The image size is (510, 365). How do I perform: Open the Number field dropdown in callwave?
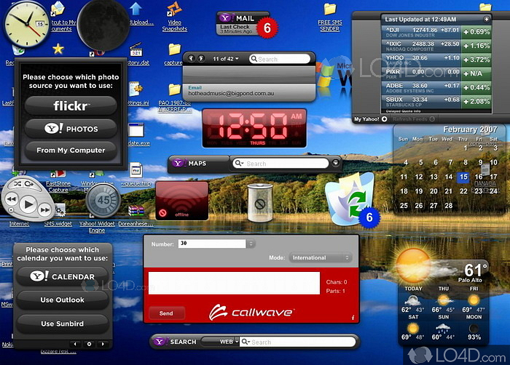point(251,244)
